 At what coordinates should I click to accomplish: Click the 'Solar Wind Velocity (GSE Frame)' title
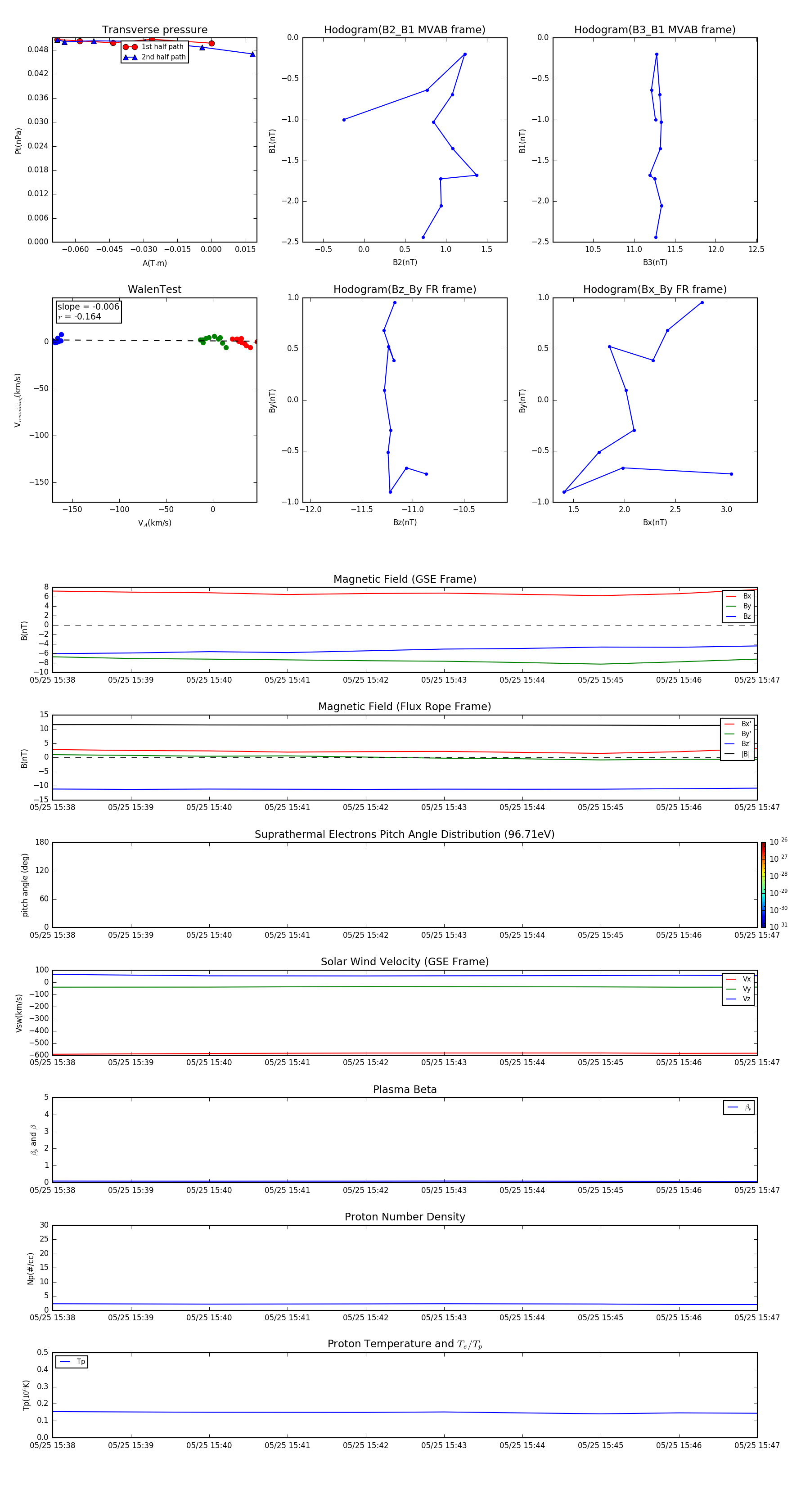click(x=405, y=962)
